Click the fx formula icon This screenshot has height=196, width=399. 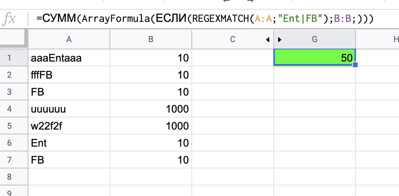[9, 19]
